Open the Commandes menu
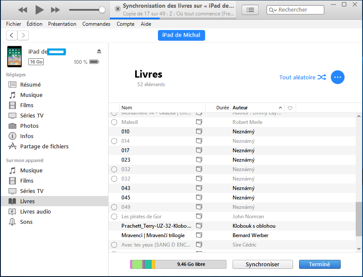Screen dimensions: 363x277 [96, 24]
